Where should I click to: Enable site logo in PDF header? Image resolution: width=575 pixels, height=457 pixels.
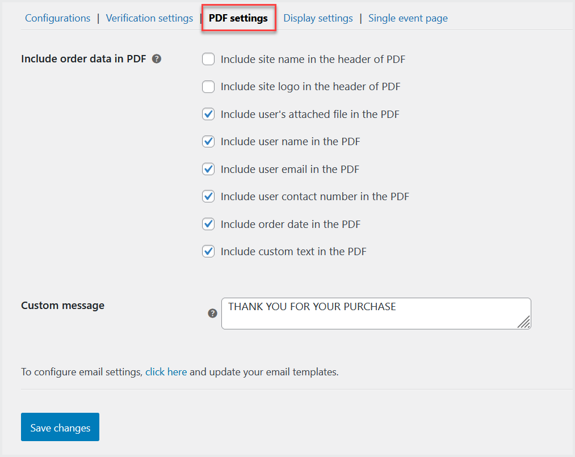[x=208, y=87]
